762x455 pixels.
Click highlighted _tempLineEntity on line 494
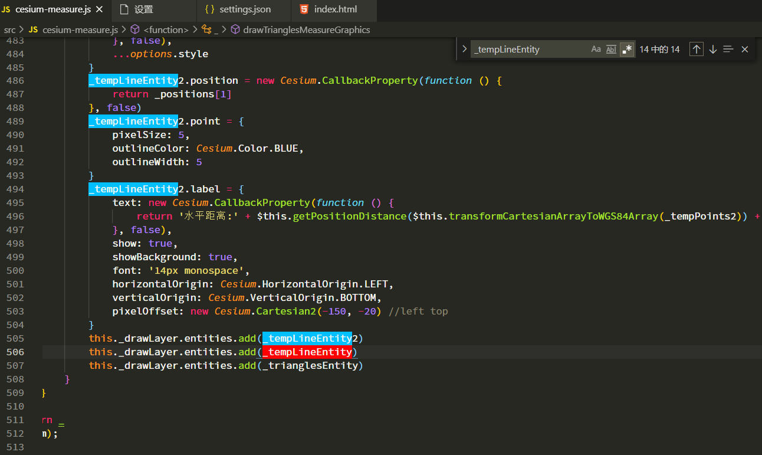133,189
